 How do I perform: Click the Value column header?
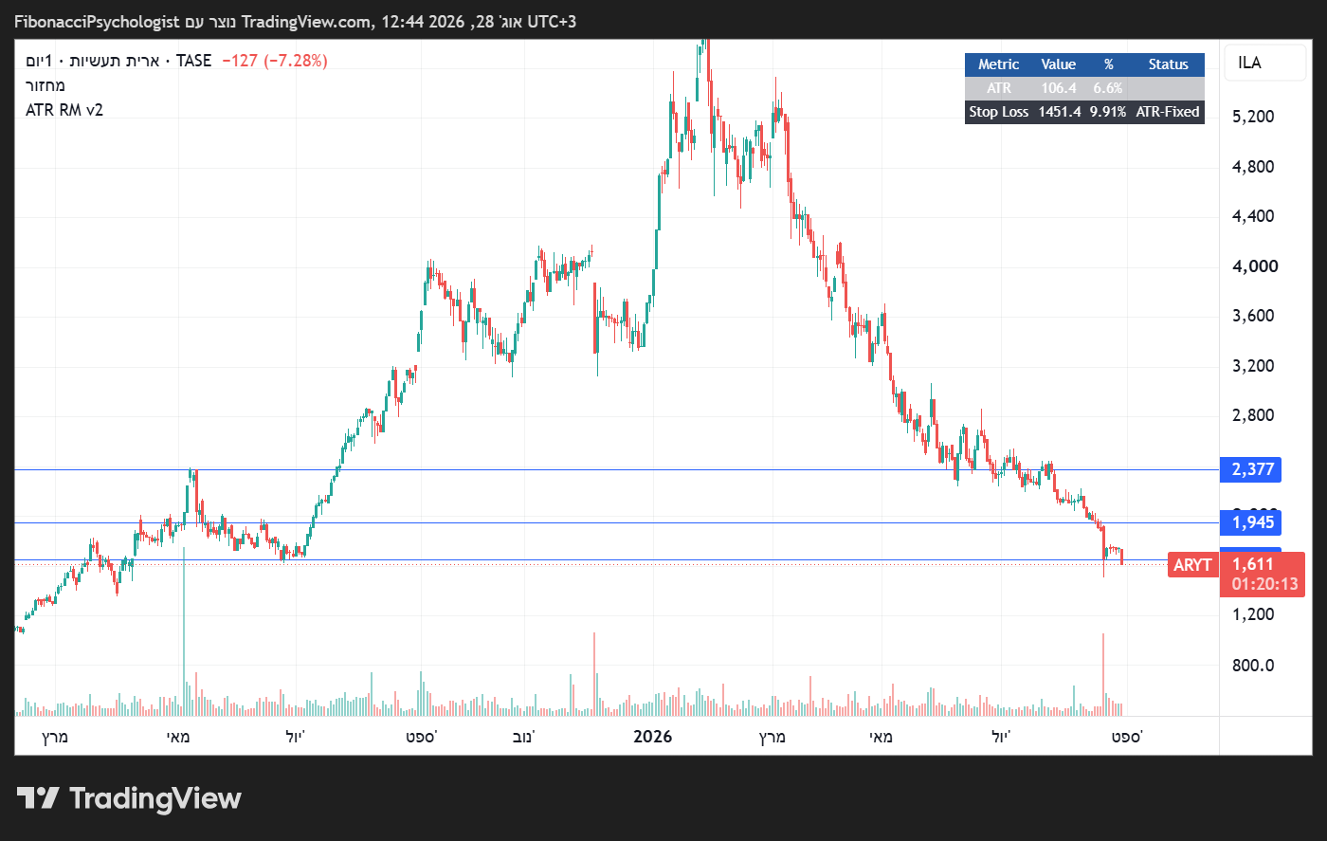[1058, 64]
